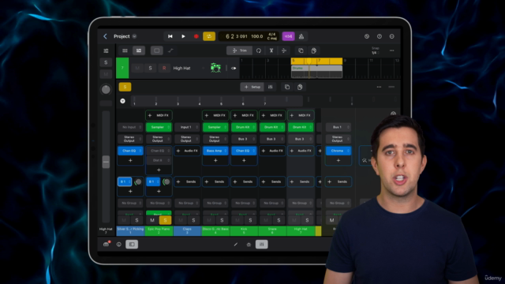Go back with the project back arrow

tap(105, 36)
